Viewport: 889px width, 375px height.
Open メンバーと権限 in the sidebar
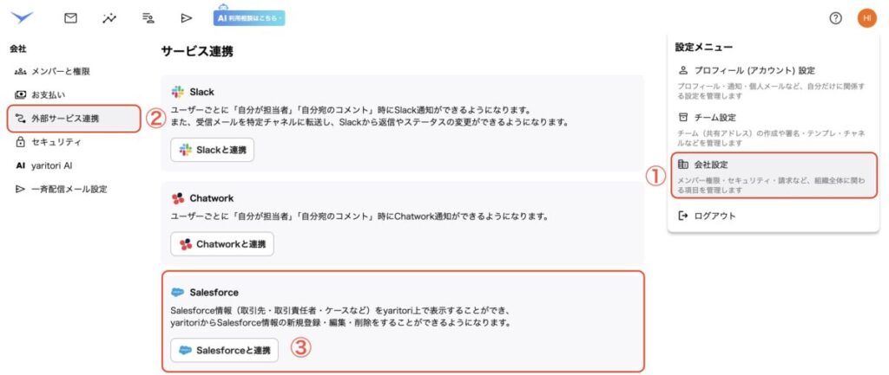point(60,72)
